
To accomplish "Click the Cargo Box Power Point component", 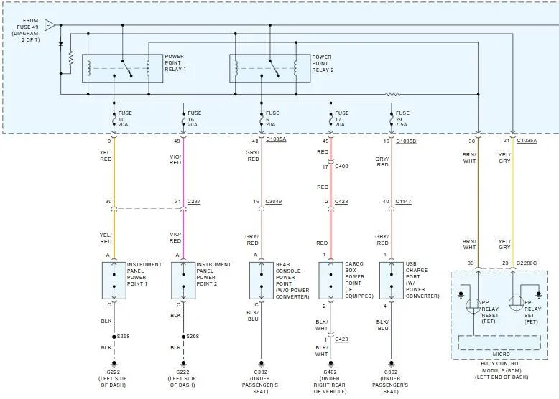I will click(x=331, y=281).
